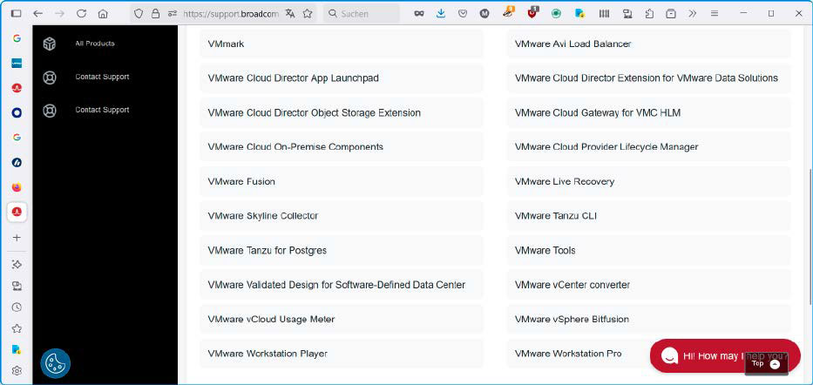Select VMware Cloud Director Object Storage Extension
This screenshot has height=385, width=813.
342,113
